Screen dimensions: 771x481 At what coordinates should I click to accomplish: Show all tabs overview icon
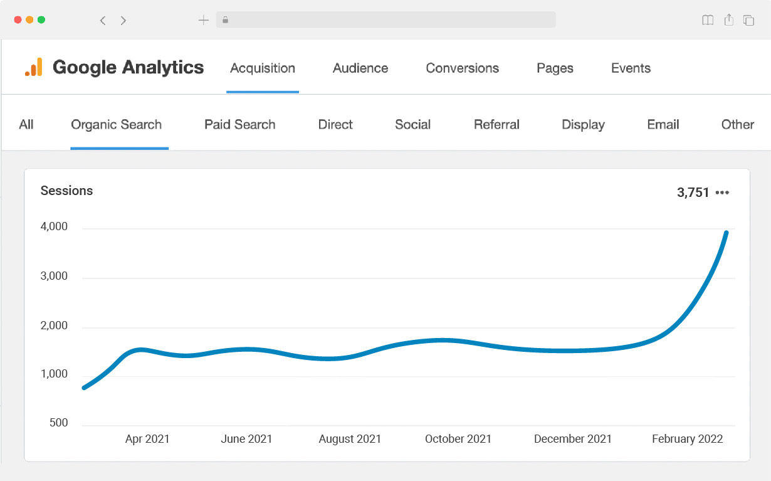pyautogui.click(x=748, y=20)
